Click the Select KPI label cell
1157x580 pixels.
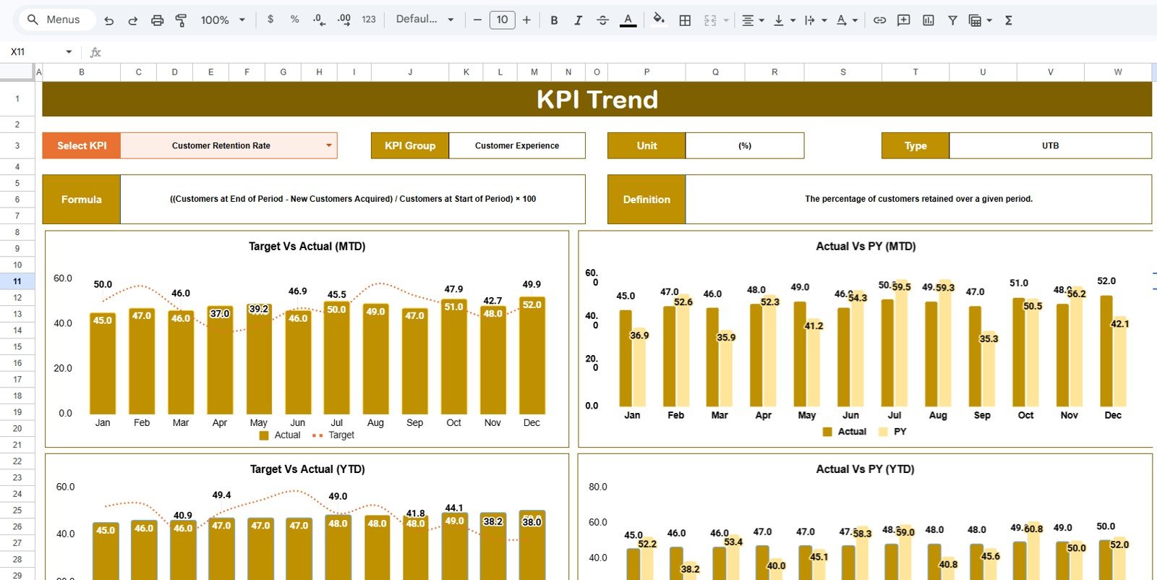(x=82, y=145)
